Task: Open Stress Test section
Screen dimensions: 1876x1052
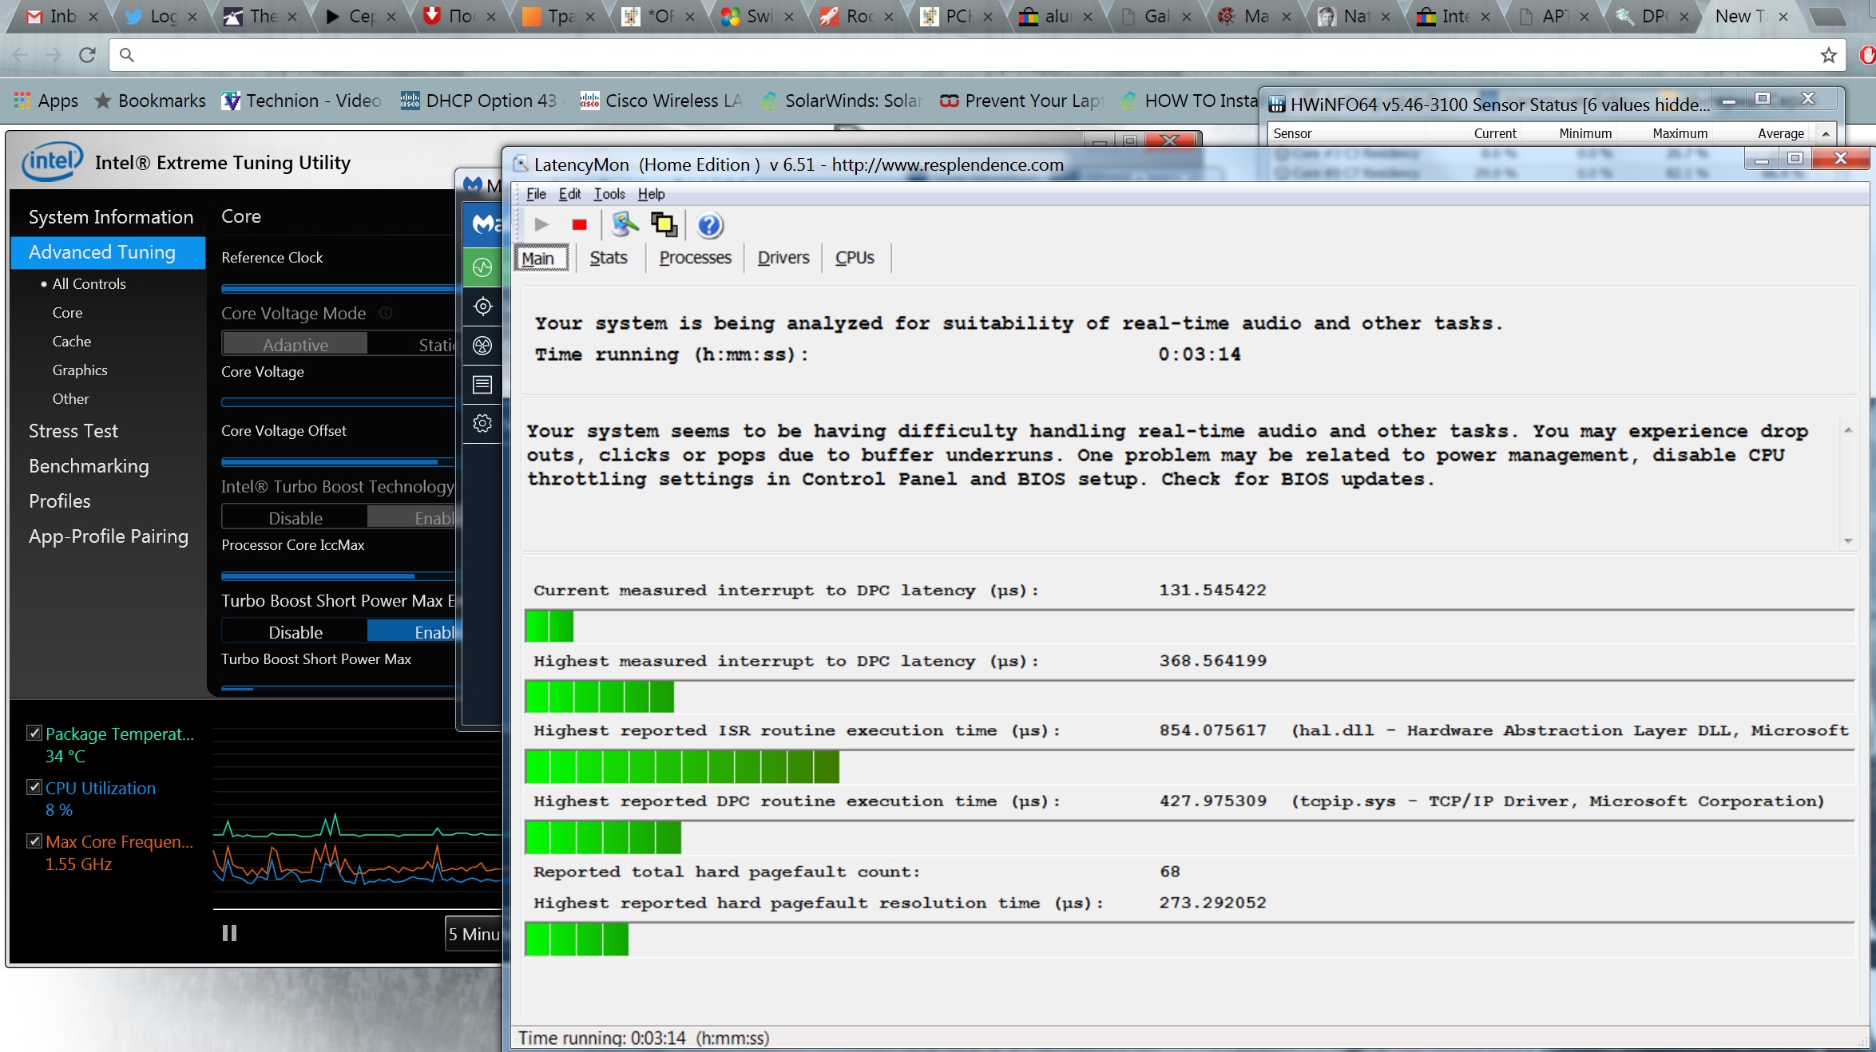Action: [73, 431]
